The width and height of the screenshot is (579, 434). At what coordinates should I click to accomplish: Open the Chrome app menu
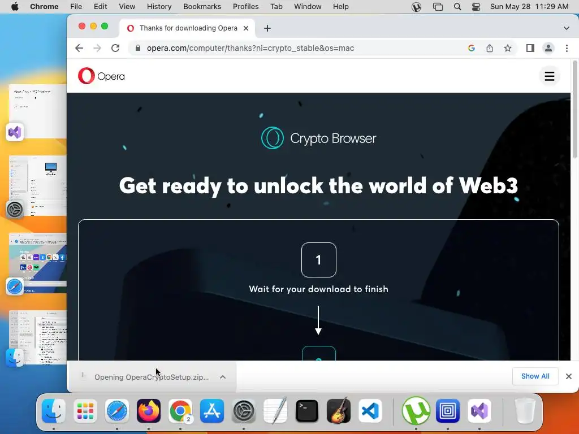(44, 7)
